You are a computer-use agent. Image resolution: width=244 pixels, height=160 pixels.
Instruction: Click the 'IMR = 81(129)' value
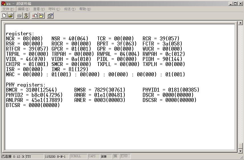(x=70, y=69)
